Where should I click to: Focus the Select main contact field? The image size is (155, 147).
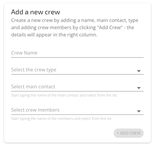(77, 87)
